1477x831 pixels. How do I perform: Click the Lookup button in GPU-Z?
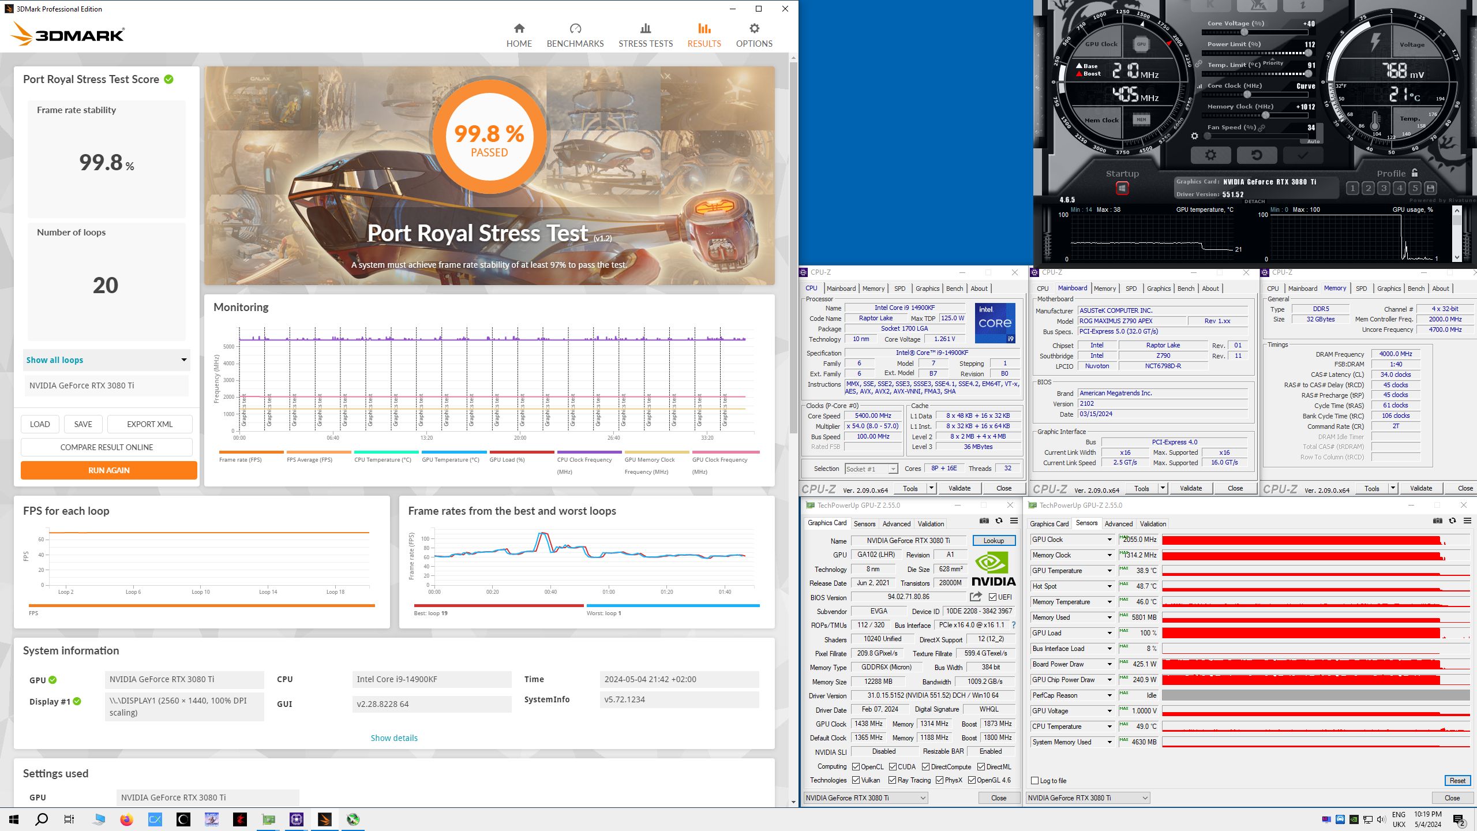994,540
